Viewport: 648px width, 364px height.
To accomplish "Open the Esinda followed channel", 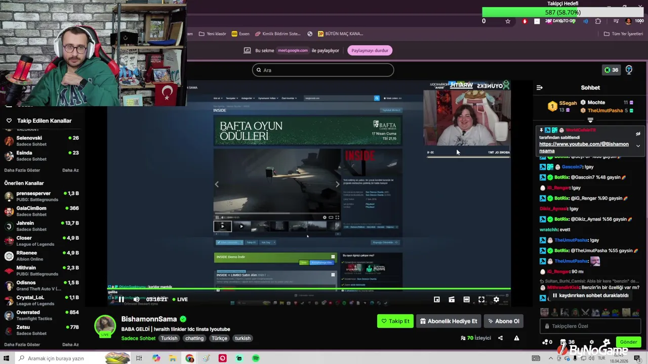I will click(x=42, y=156).
